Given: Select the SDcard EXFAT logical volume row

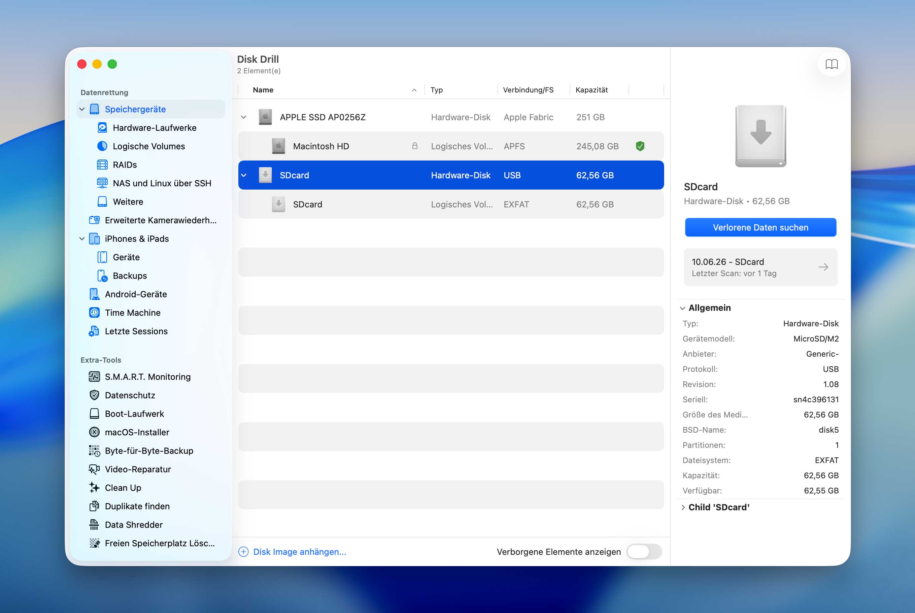Looking at the screenshot, I should tap(451, 204).
